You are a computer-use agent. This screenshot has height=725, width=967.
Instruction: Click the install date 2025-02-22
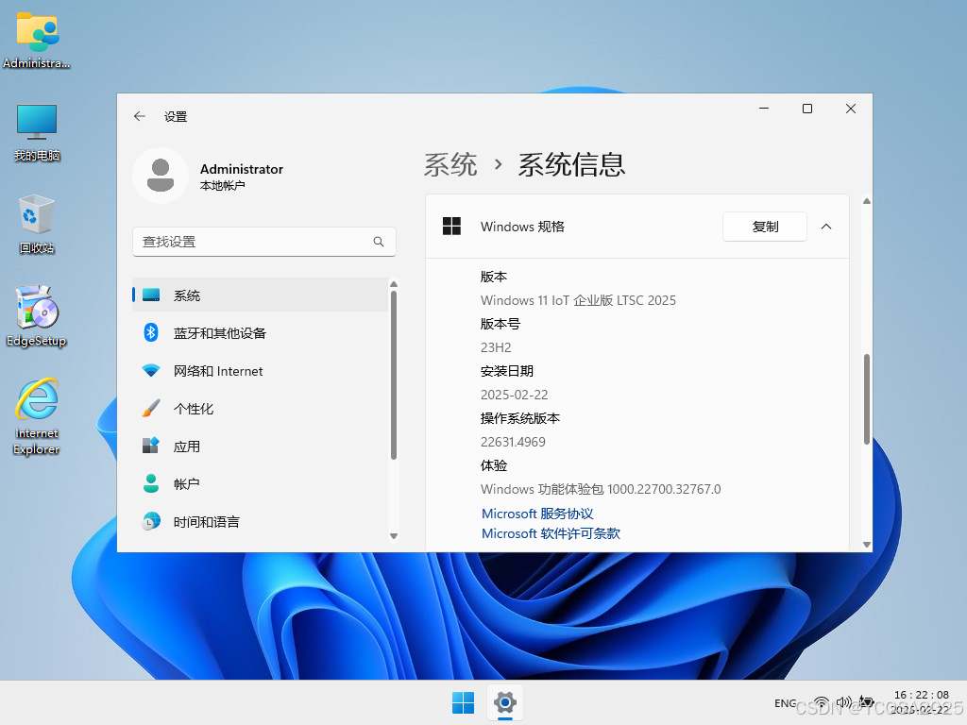point(515,395)
